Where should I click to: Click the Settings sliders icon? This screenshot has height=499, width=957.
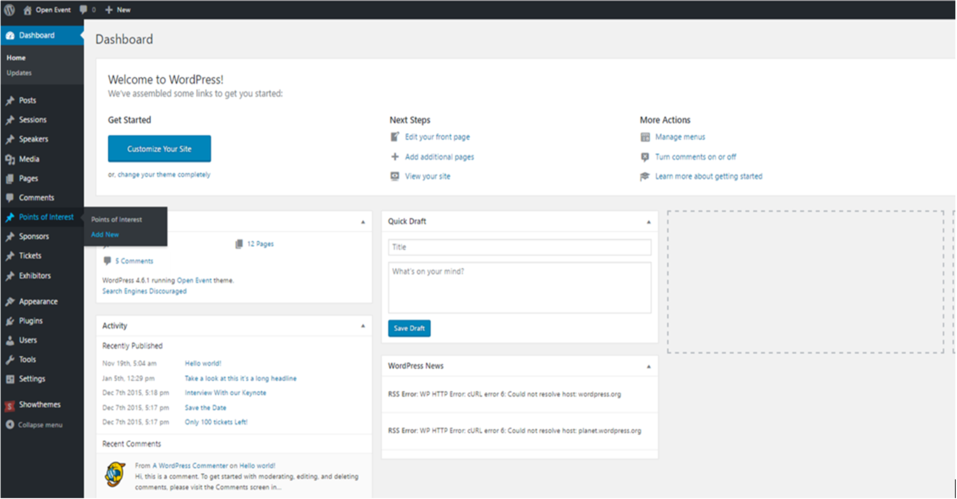[10, 379]
